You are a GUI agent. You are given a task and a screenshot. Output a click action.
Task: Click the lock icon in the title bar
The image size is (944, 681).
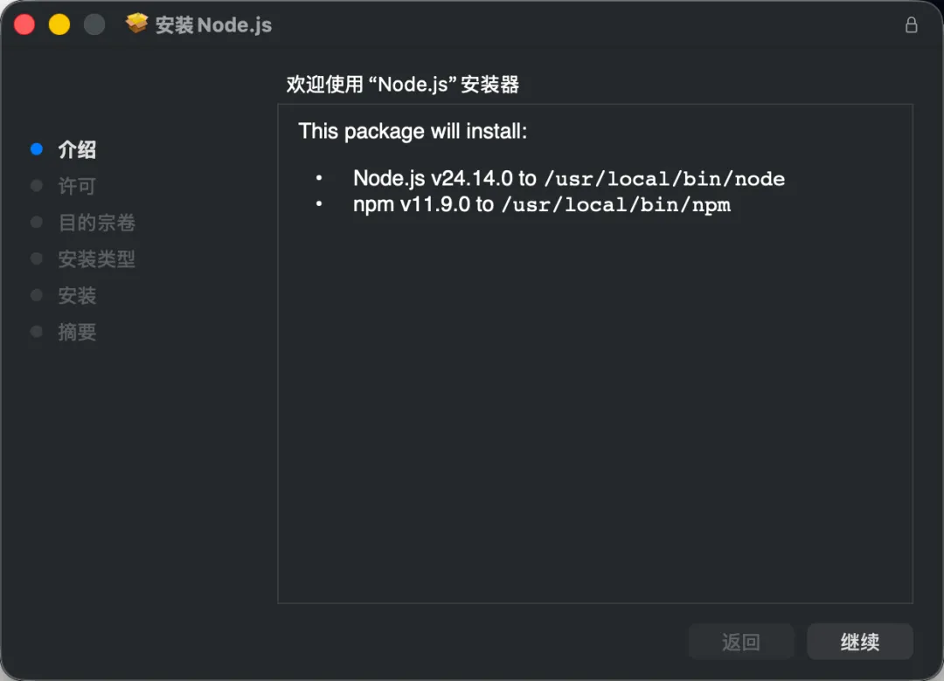[x=911, y=24]
